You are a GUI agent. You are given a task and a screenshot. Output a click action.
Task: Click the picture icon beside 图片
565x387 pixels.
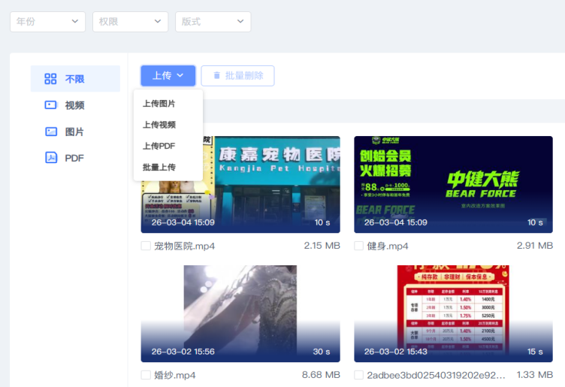50,132
